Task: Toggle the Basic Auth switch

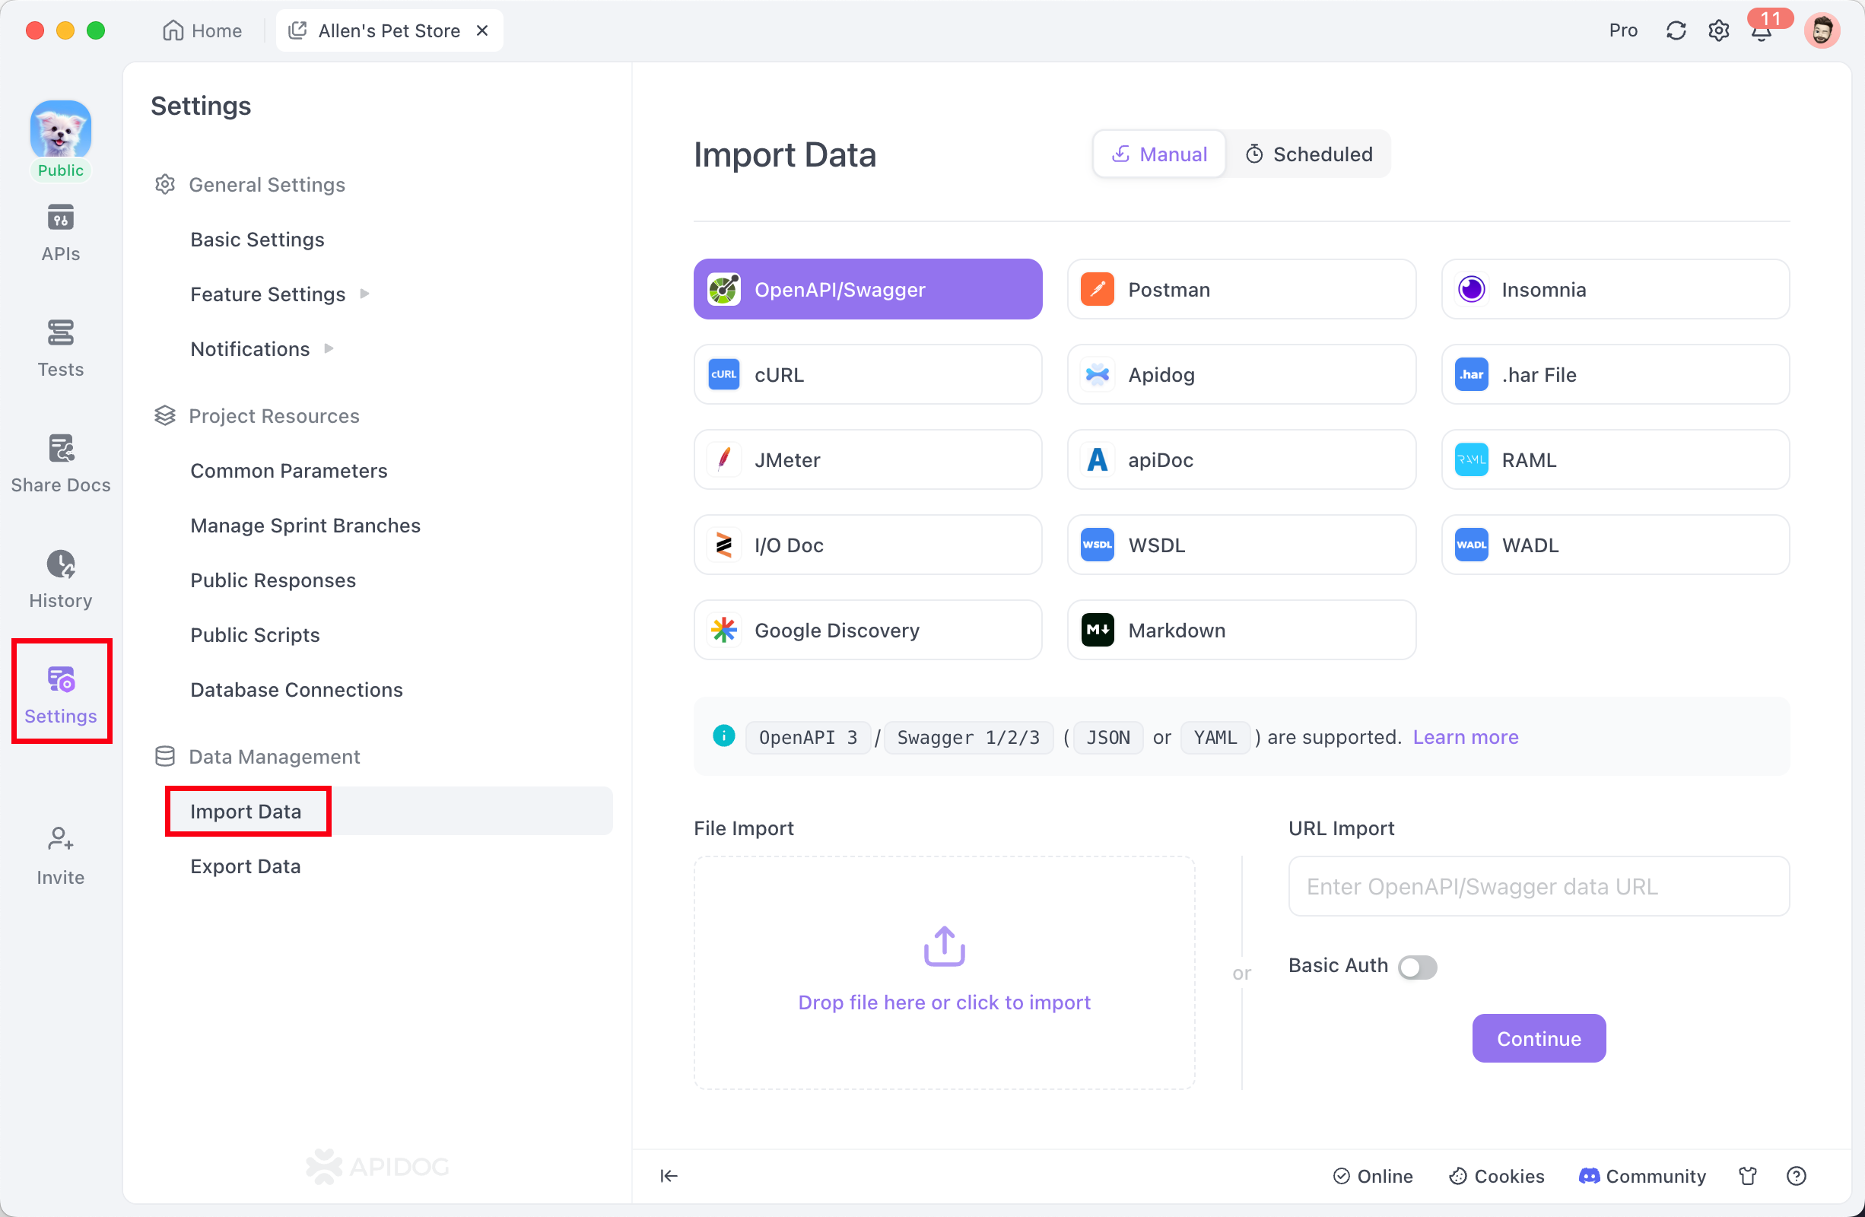Action: coord(1418,967)
